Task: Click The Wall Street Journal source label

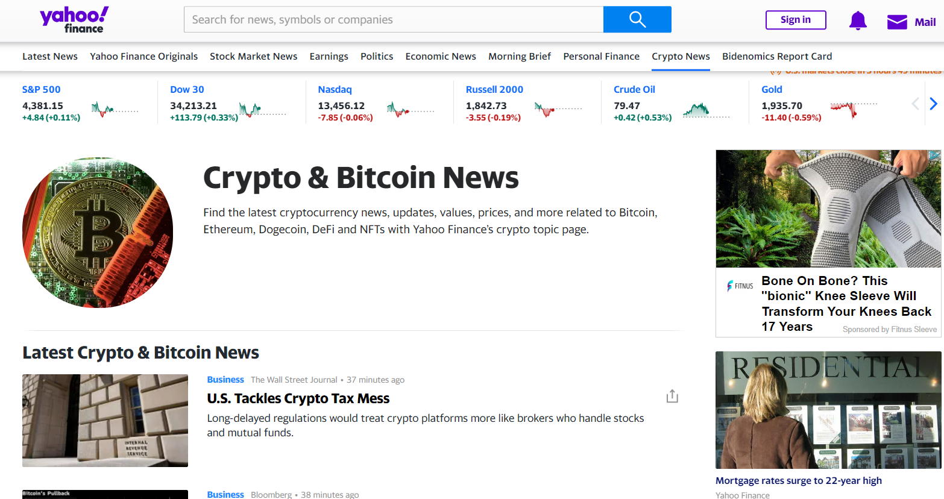Action: [x=294, y=380]
